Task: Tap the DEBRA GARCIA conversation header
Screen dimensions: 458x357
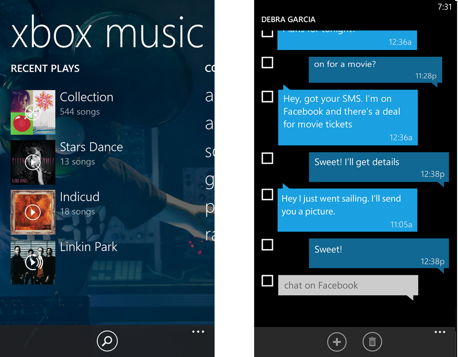Action: click(288, 20)
